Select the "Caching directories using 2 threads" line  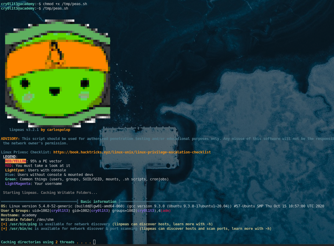[38, 242]
